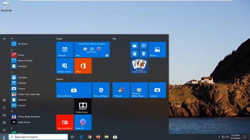The width and height of the screenshot is (250, 140).
Task: Click the Play group header
Action: pos(114,38)
